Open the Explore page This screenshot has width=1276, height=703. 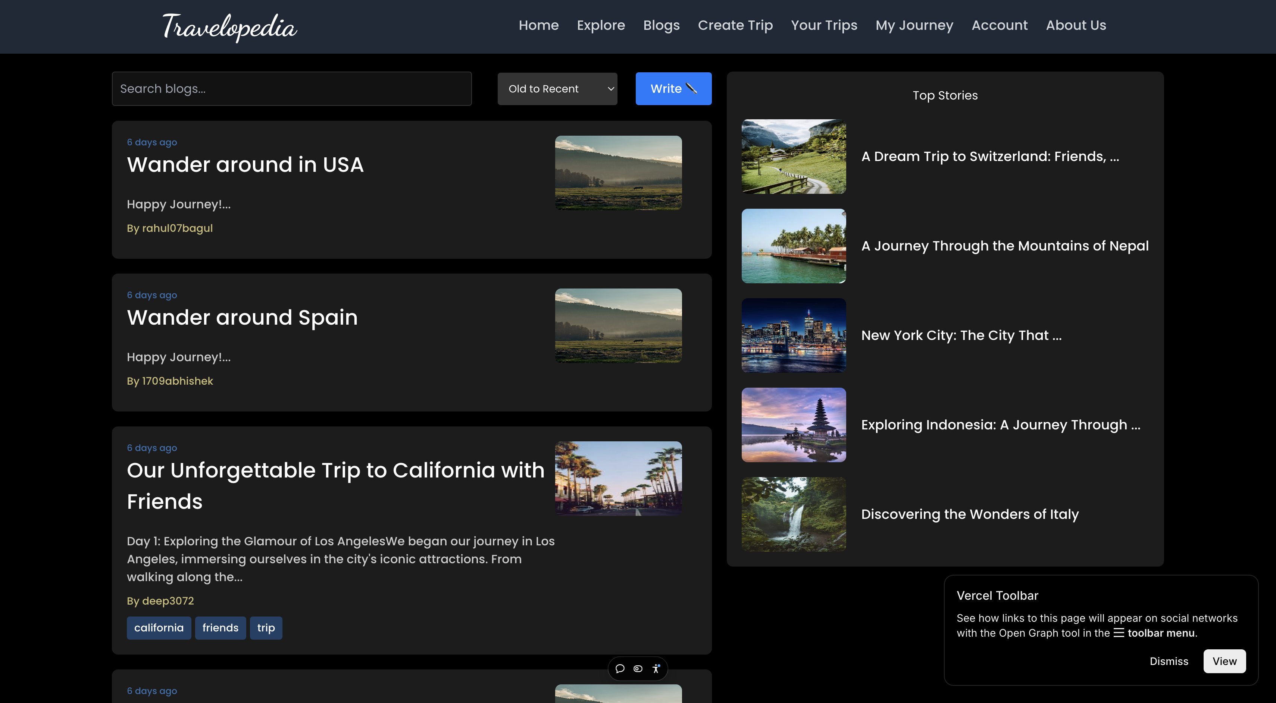[601, 25]
